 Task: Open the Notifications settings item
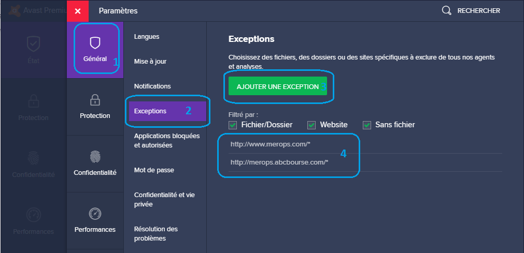coord(152,86)
